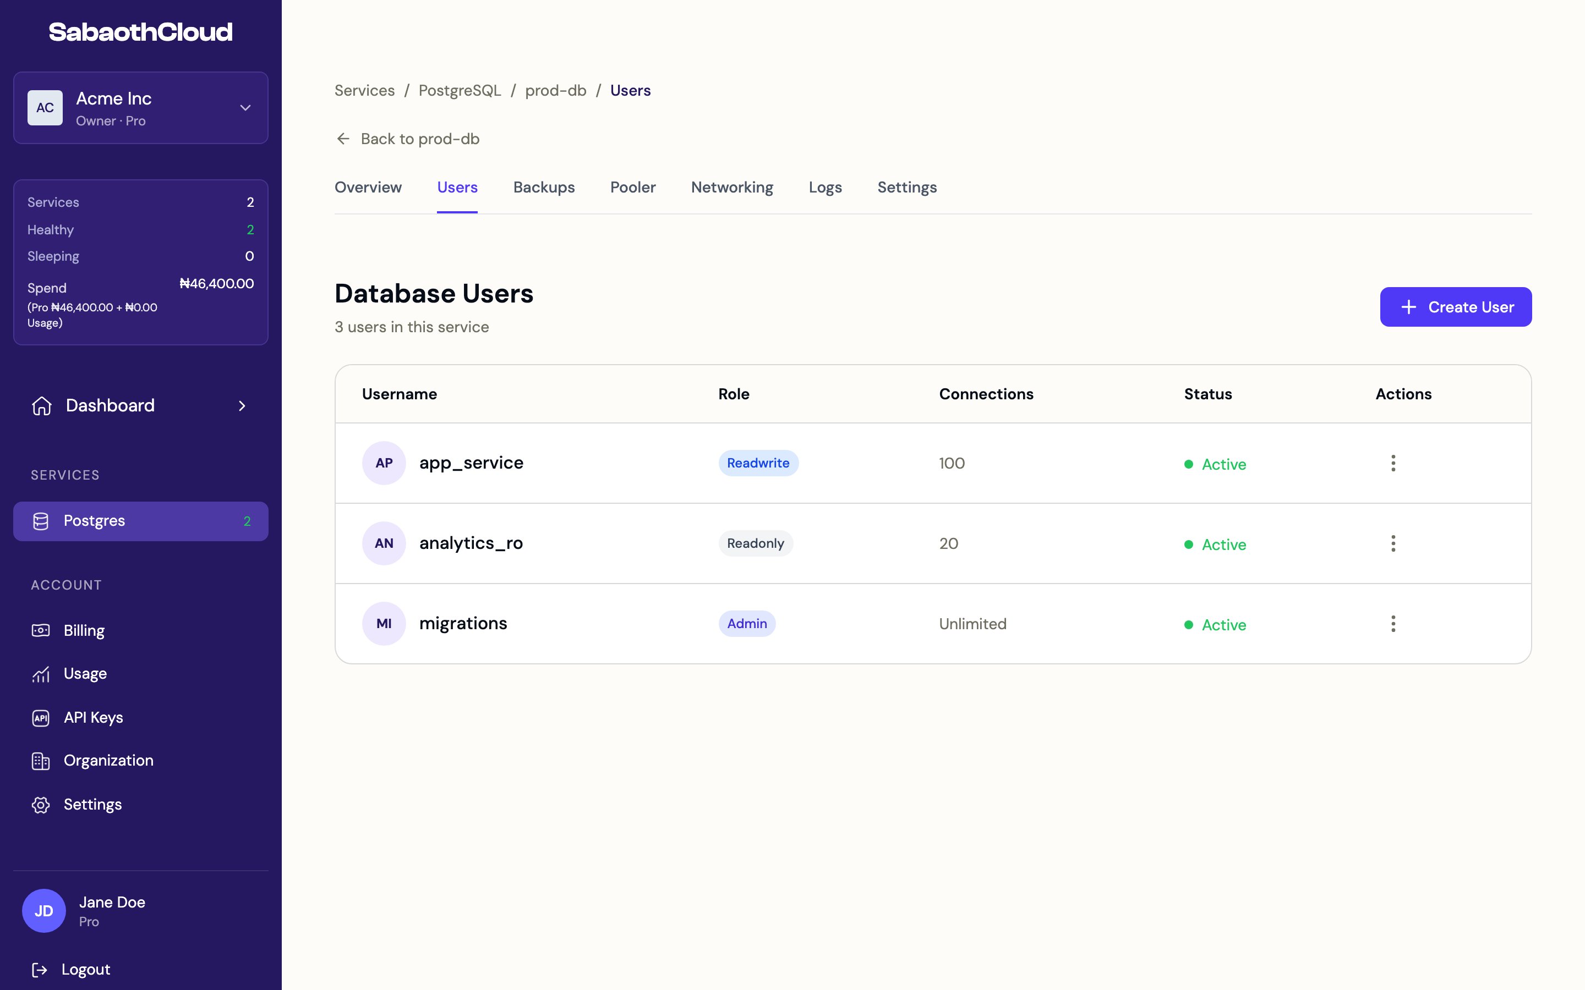
Task: Click the Usage chart icon
Action: coord(41,674)
